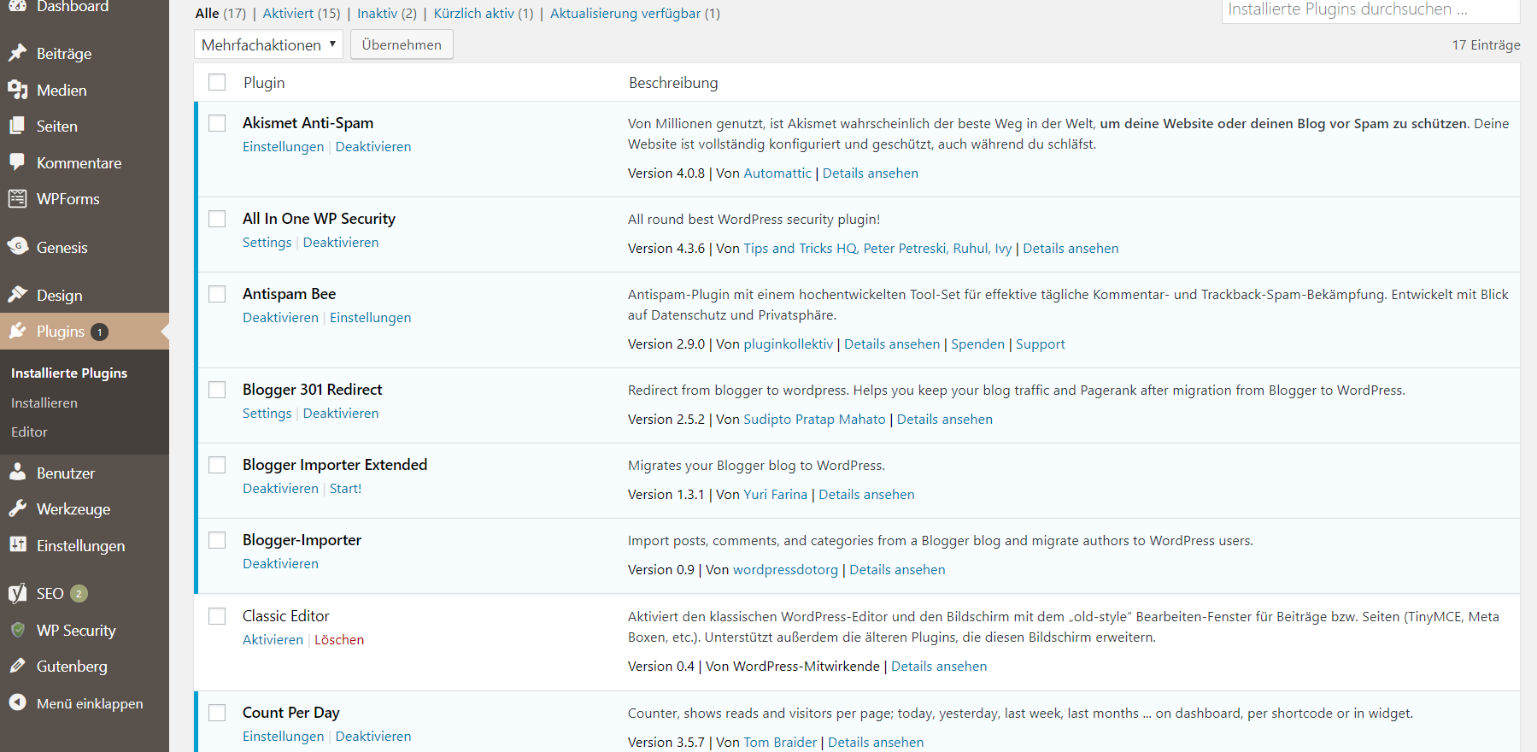This screenshot has height=752, width=1537.
Task: Sort by the Plugin column header
Action: click(264, 82)
